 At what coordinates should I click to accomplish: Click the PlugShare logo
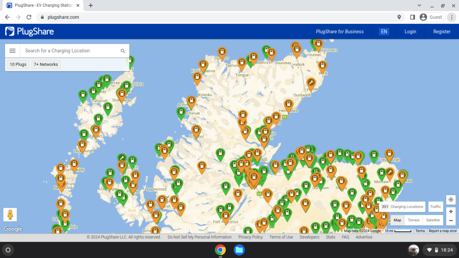(29, 32)
